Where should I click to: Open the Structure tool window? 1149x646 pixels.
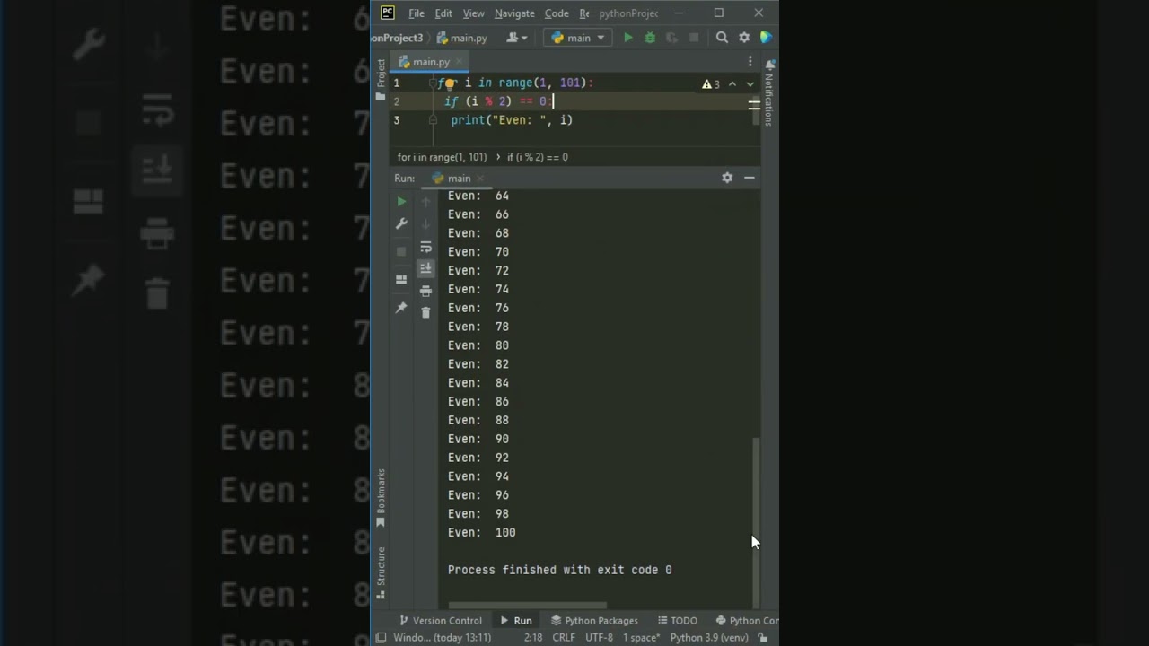pyautogui.click(x=381, y=572)
